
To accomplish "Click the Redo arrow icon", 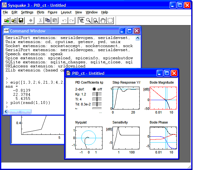I will tap(72, 21).
